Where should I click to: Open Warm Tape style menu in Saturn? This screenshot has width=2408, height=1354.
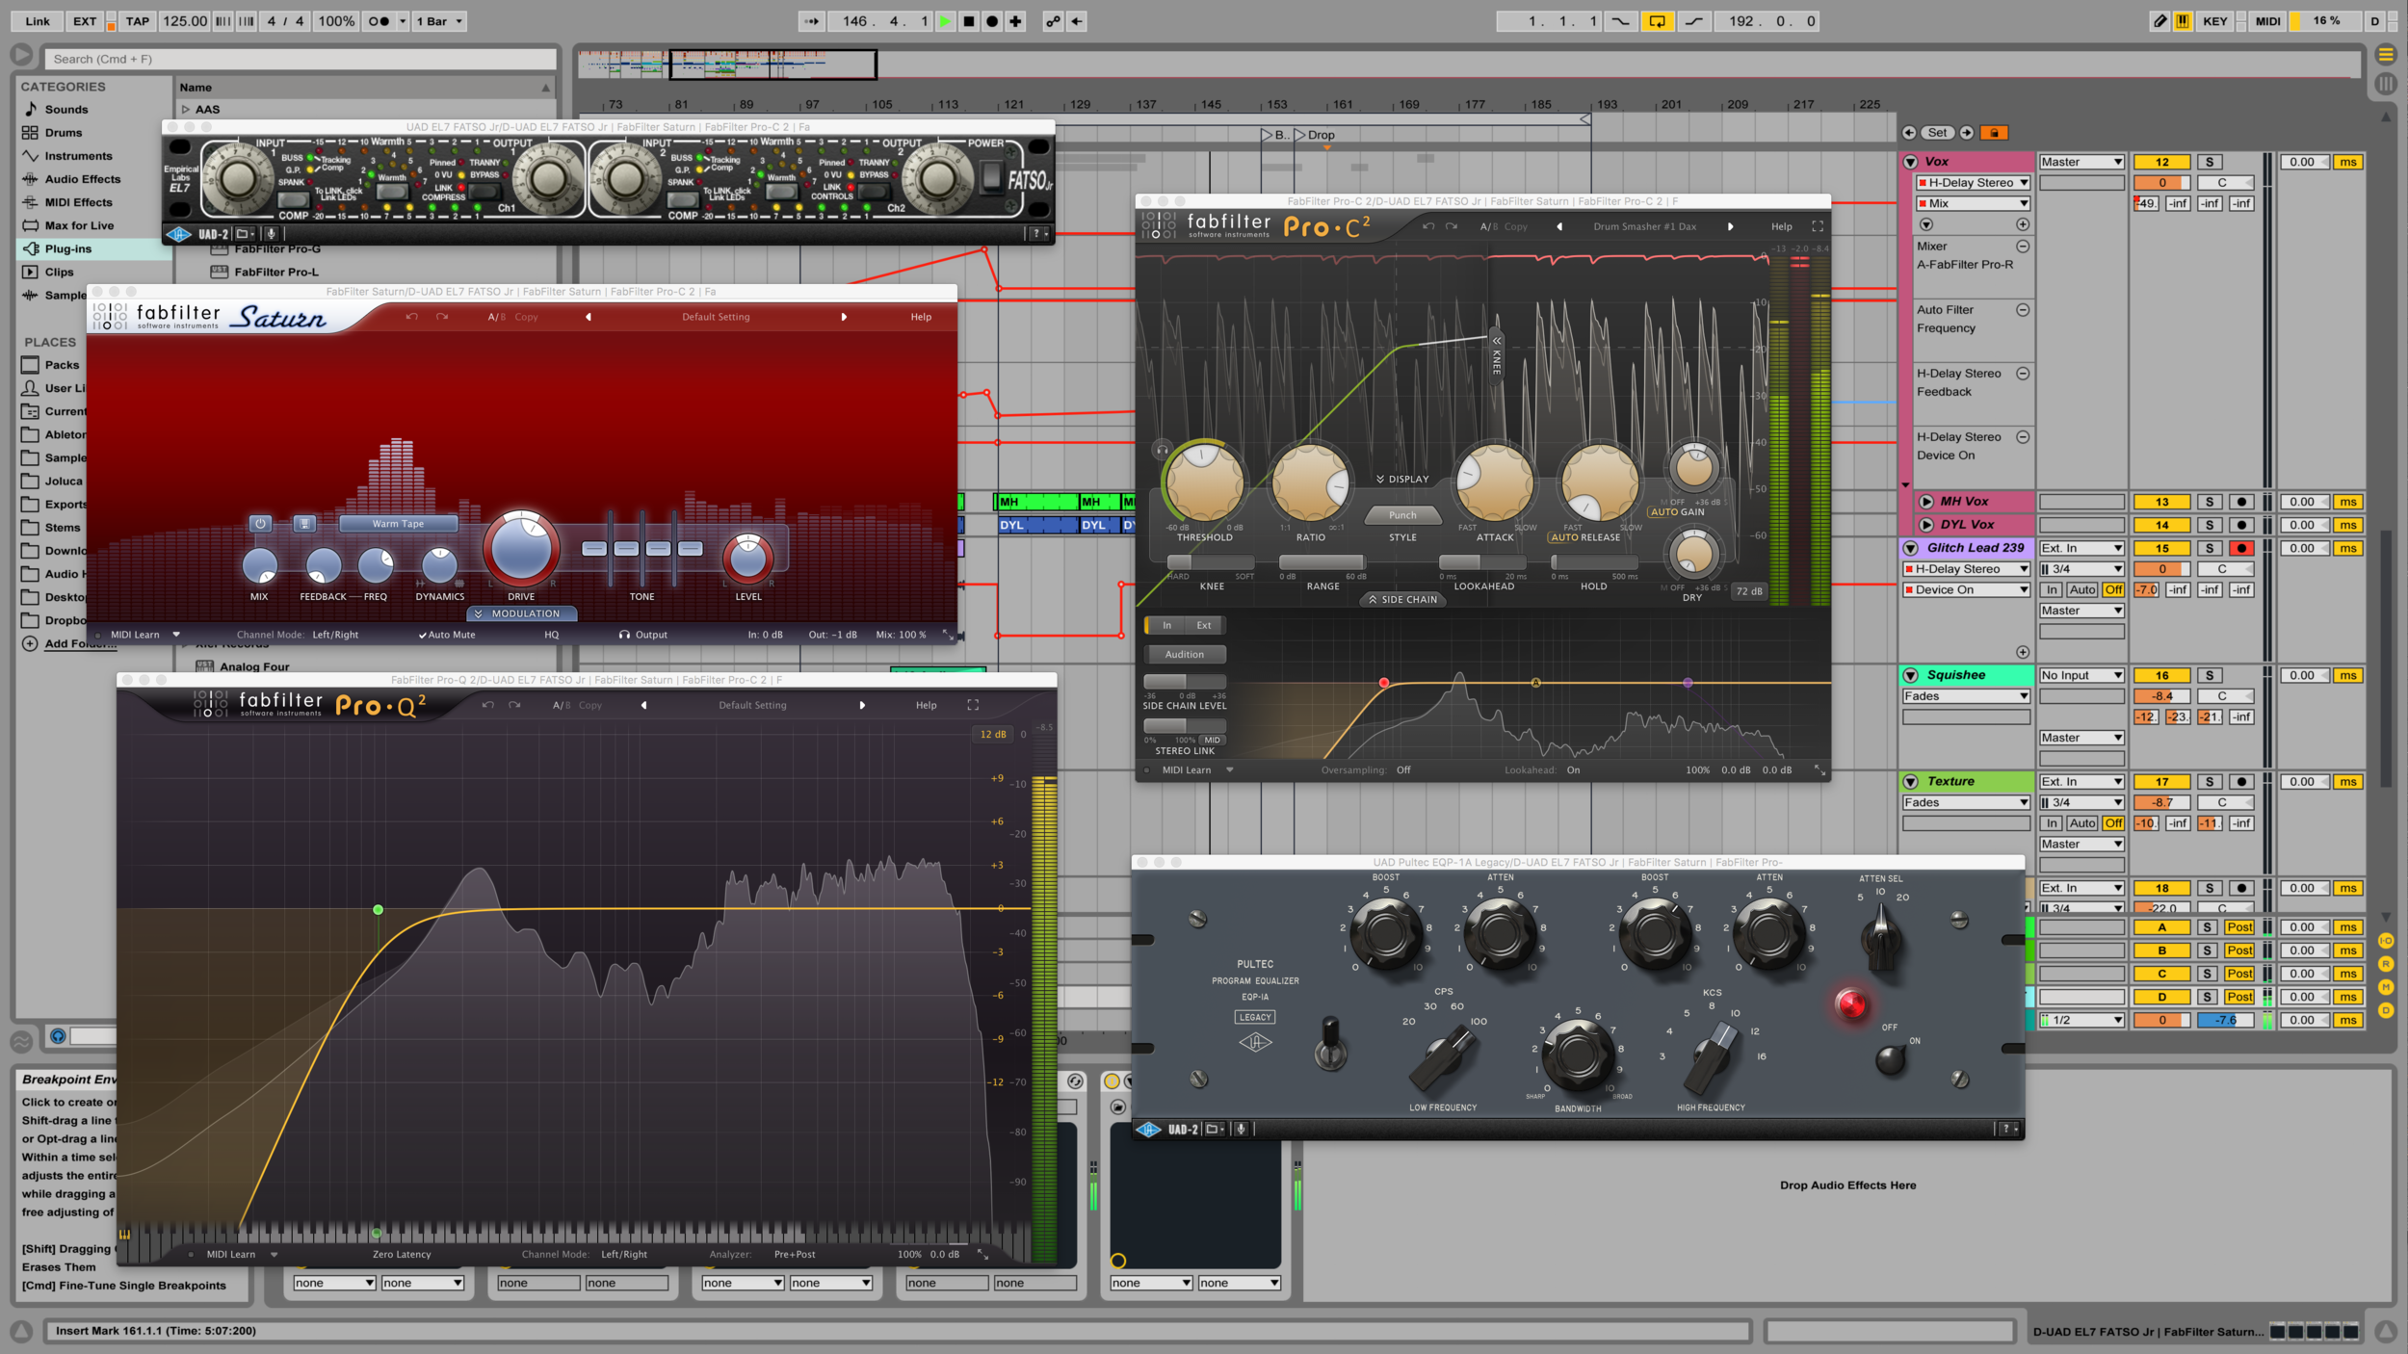click(398, 524)
